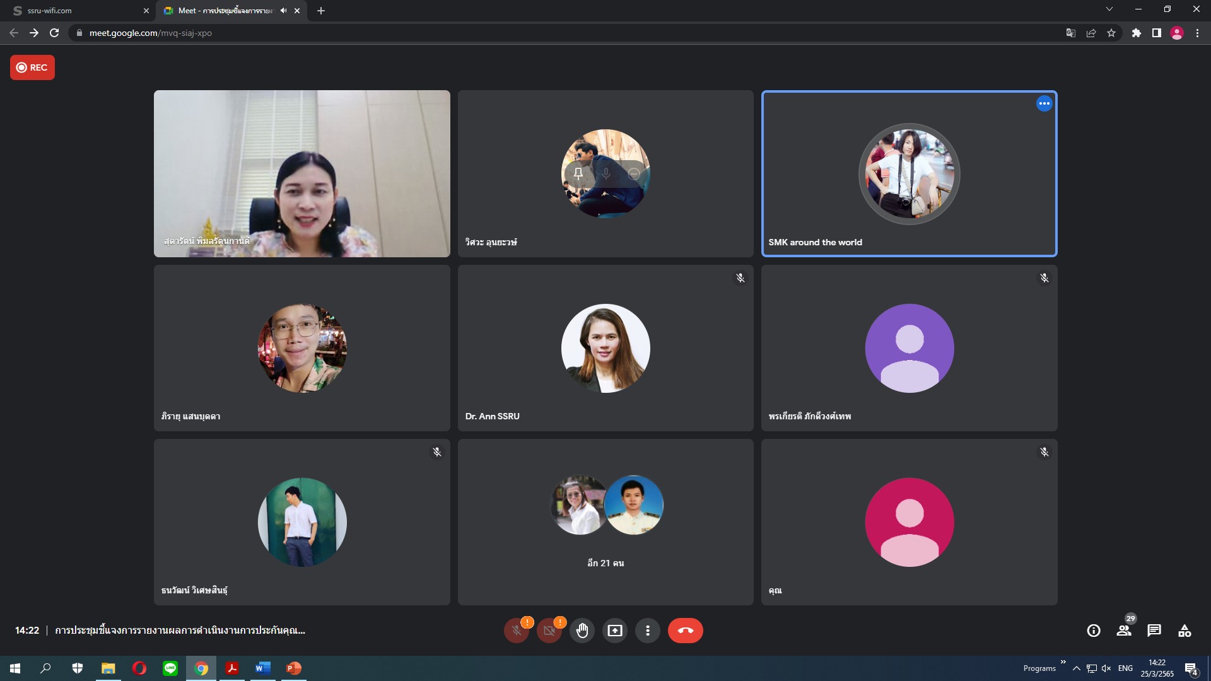Image resolution: width=1211 pixels, height=681 pixels.
Task: Expand the tab search chevron
Action: (1109, 9)
